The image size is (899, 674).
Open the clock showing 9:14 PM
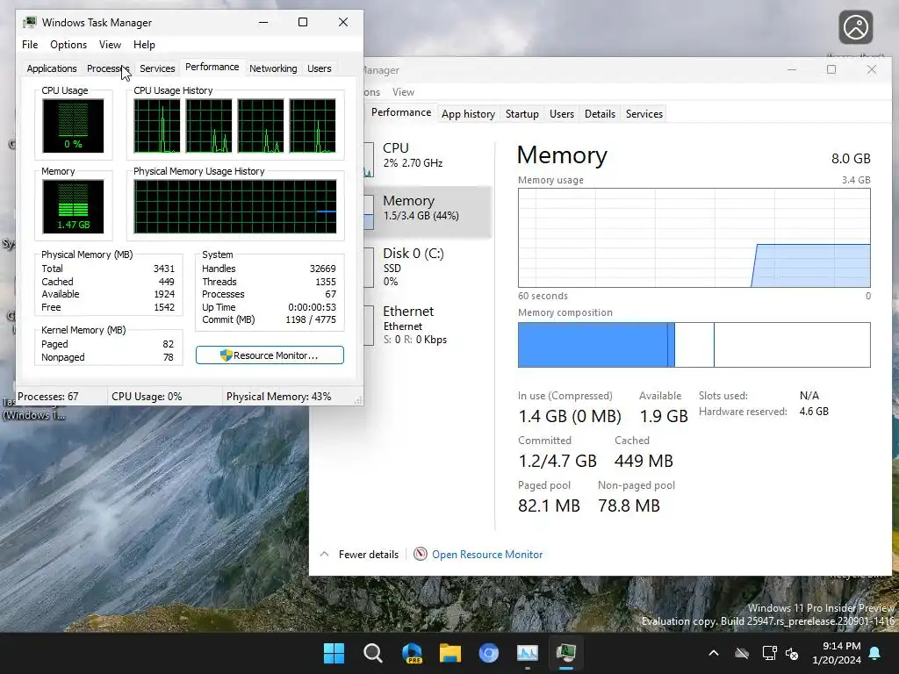pos(837,653)
